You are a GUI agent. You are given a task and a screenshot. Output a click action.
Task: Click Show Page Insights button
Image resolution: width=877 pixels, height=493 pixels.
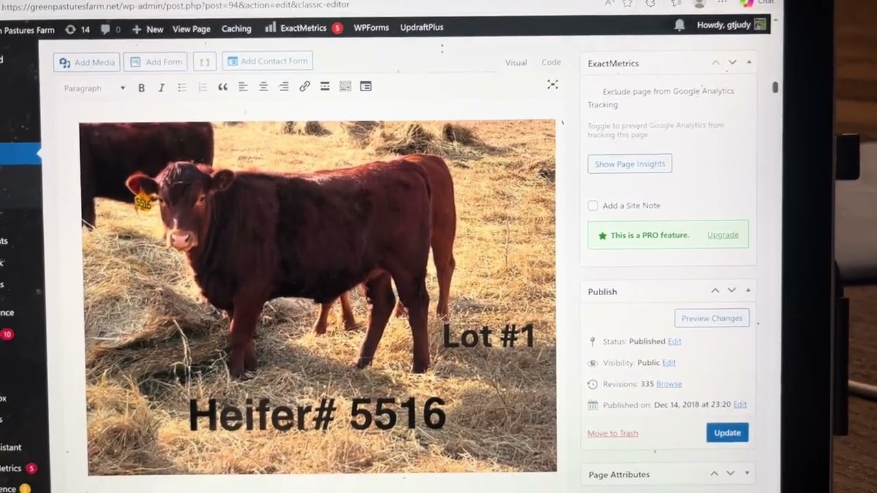[x=630, y=164]
